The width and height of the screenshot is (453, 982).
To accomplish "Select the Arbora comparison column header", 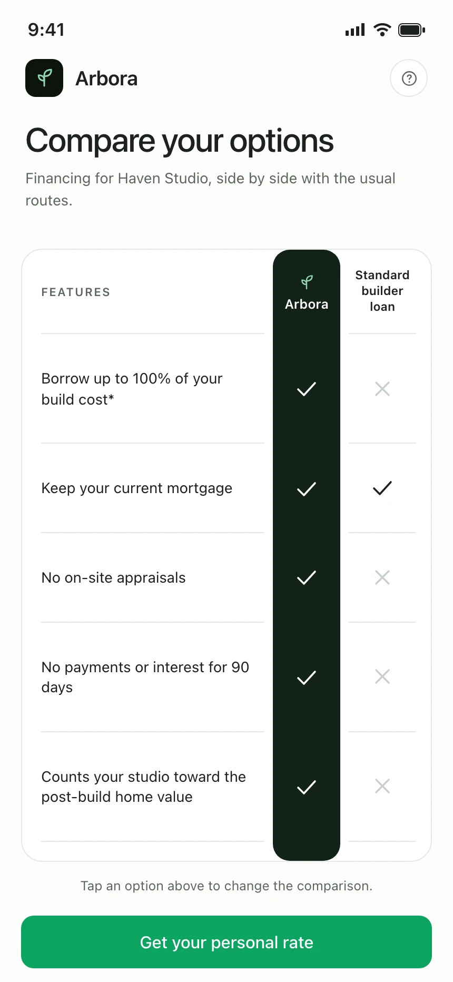I will (307, 292).
